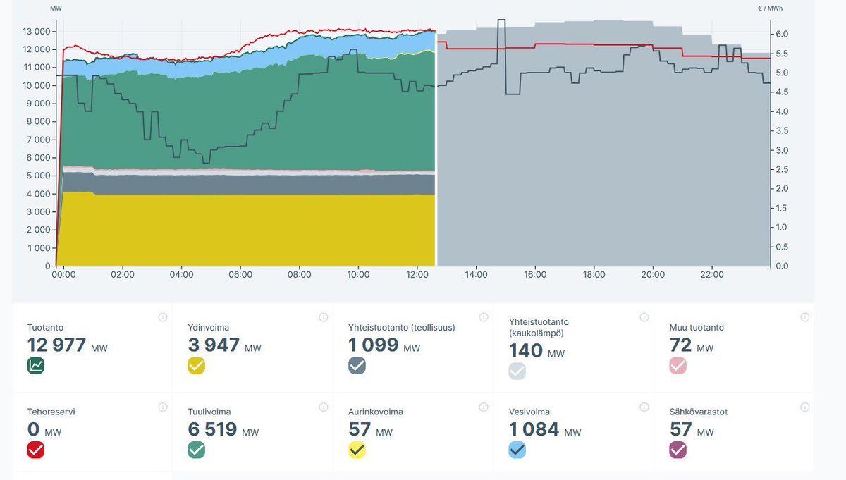Open the Tuotanto info tooltip
Viewport: 846px width, 480px height.
click(162, 317)
